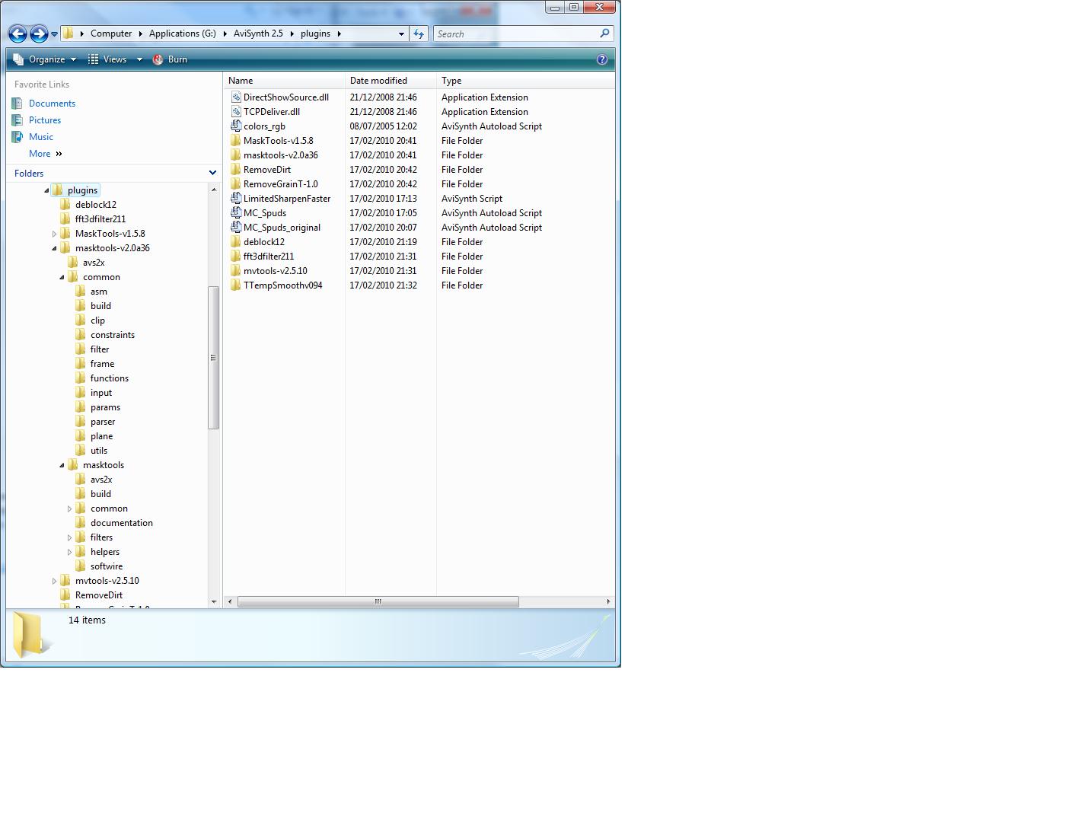Screen dimensions: 1084x813
Task: Select the constraints folder in tree
Action: pos(113,335)
